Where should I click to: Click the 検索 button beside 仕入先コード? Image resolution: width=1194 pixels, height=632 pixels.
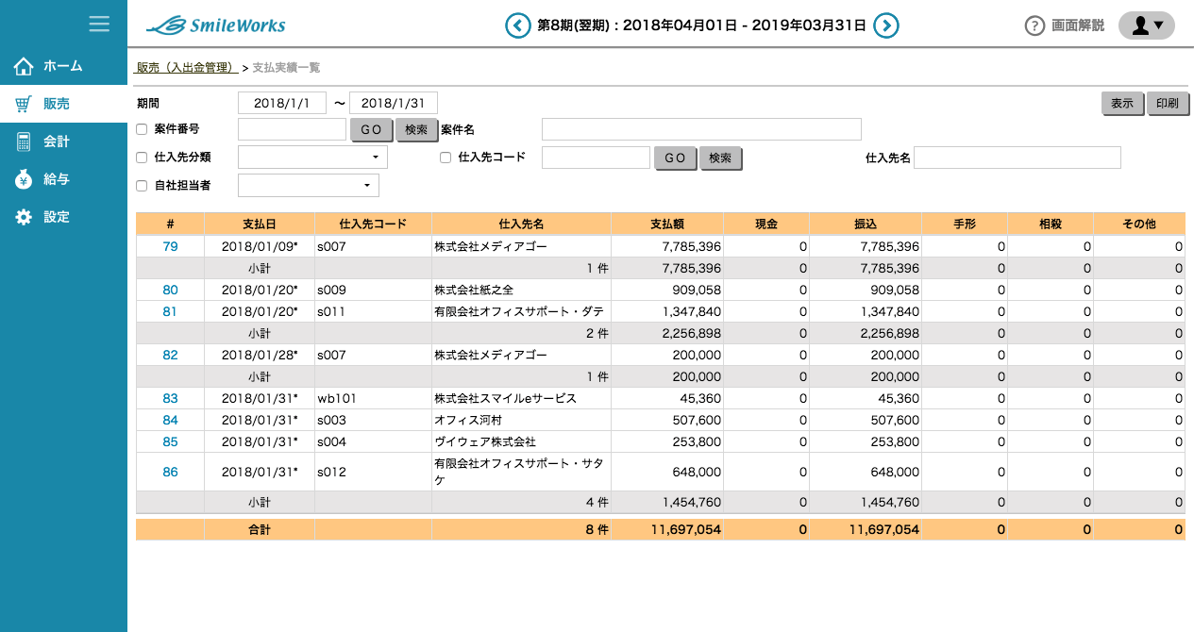tap(721, 158)
